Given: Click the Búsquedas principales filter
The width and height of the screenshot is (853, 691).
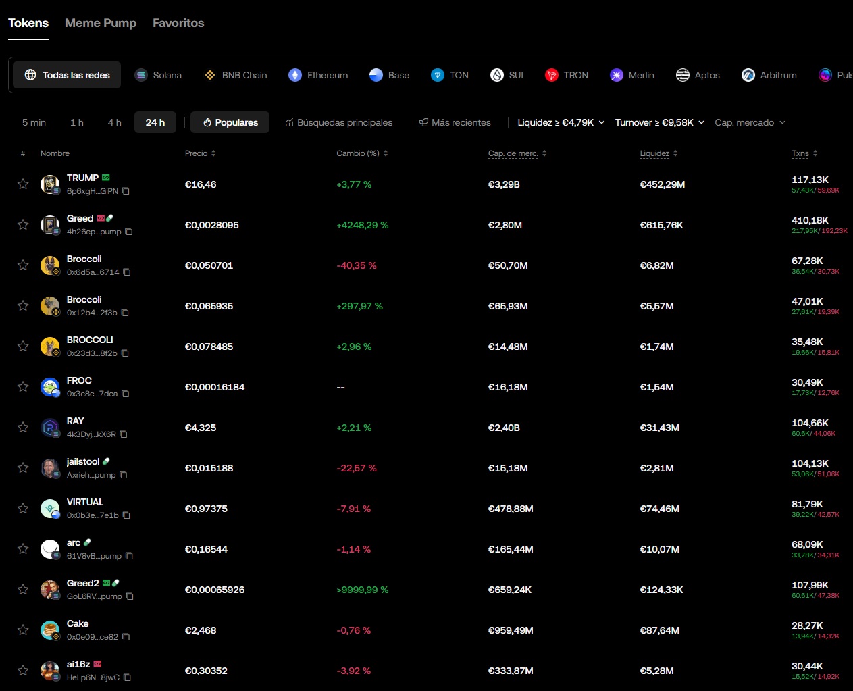Looking at the screenshot, I should point(338,122).
